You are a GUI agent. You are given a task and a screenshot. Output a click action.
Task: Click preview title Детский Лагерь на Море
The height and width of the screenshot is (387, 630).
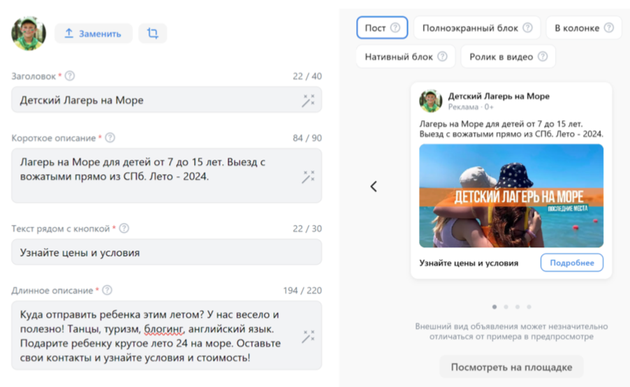point(499,96)
